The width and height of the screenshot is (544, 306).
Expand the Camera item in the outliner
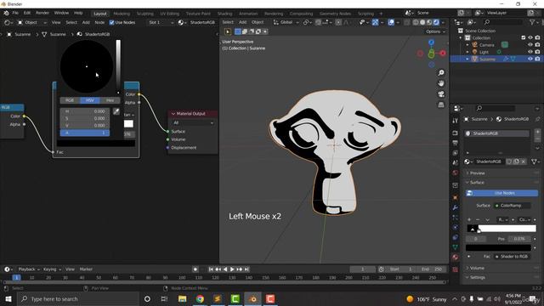pos(467,45)
